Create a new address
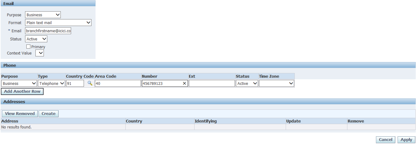 [x=49, y=114]
